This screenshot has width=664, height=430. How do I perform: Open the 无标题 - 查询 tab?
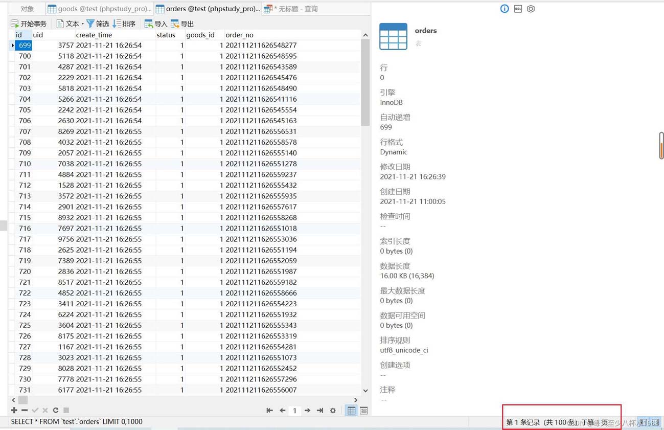click(x=291, y=9)
